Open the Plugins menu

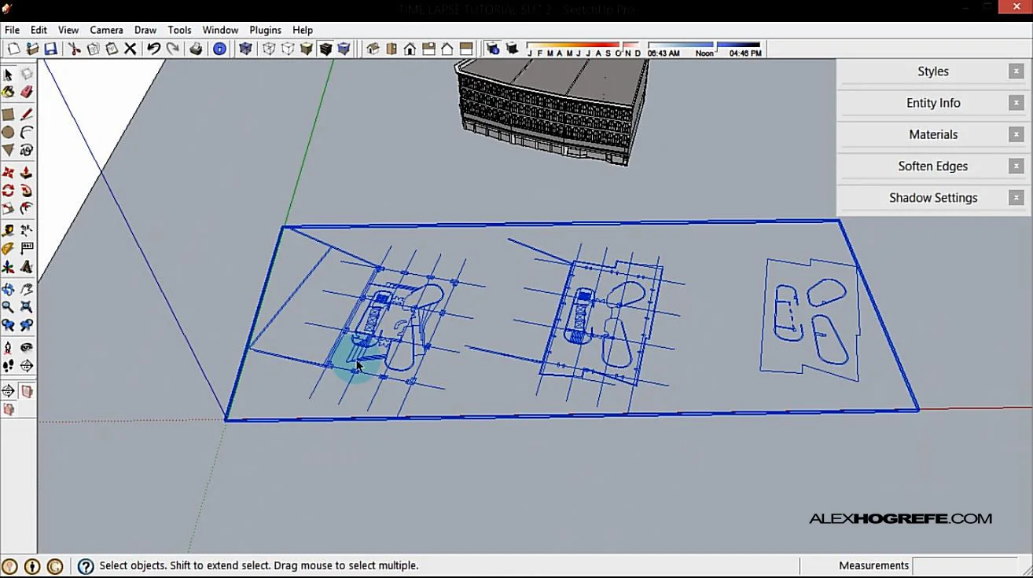click(x=265, y=30)
